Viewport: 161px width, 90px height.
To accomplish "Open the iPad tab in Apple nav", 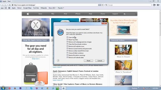I will (x=90, y=14).
